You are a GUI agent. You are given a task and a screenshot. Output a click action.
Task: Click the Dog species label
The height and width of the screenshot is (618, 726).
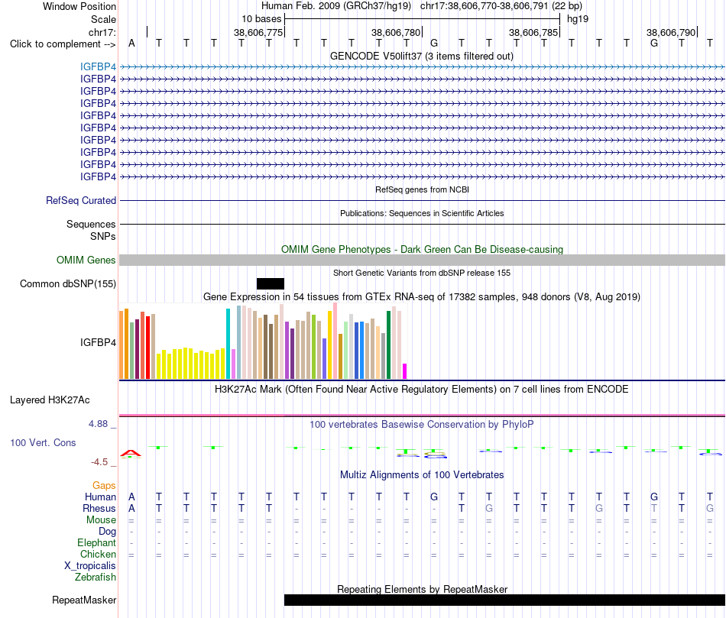click(107, 532)
